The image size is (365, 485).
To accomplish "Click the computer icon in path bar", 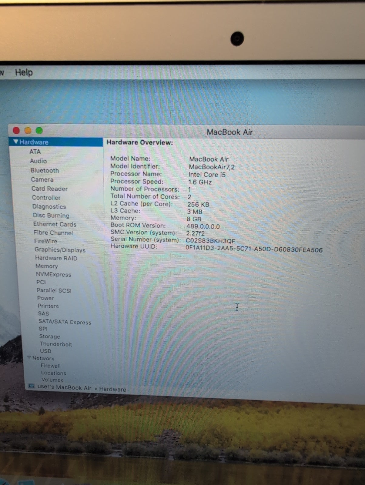I will click(31, 386).
